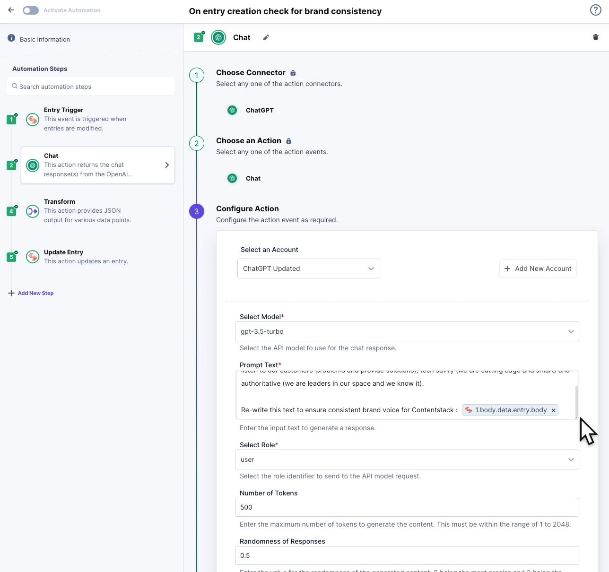Click the Entry Trigger Contentstack icon
The width and height of the screenshot is (609, 572).
click(33, 120)
